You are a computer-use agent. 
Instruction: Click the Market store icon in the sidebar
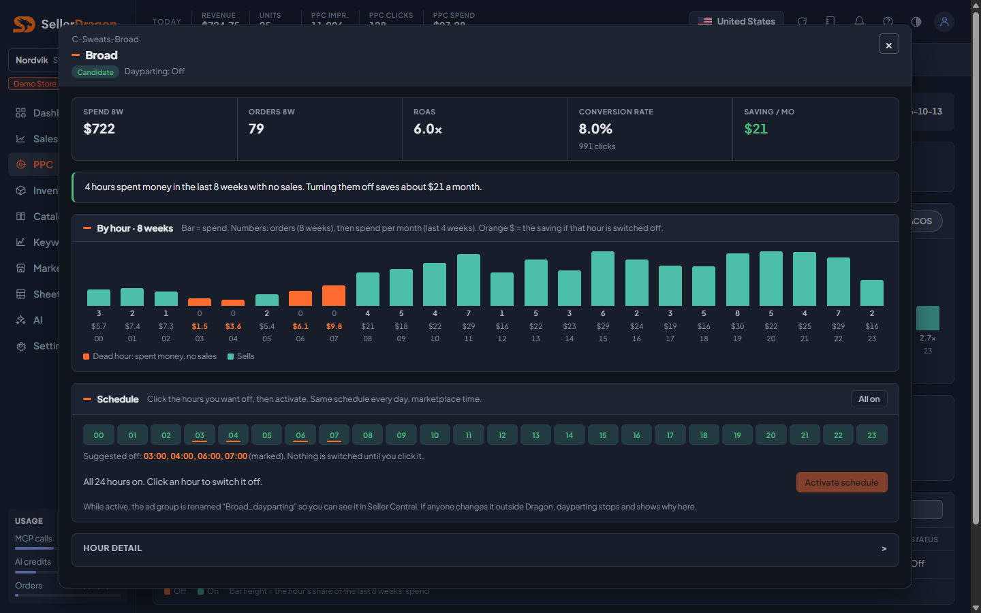pyautogui.click(x=21, y=268)
